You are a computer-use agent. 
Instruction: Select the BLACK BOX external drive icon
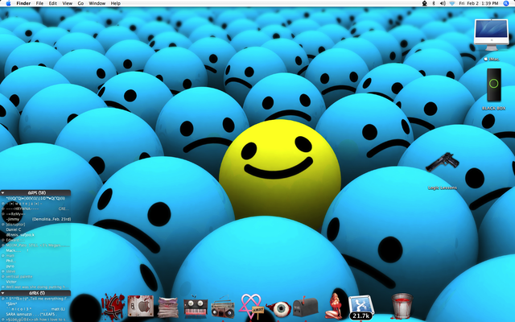click(x=493, y=85)
